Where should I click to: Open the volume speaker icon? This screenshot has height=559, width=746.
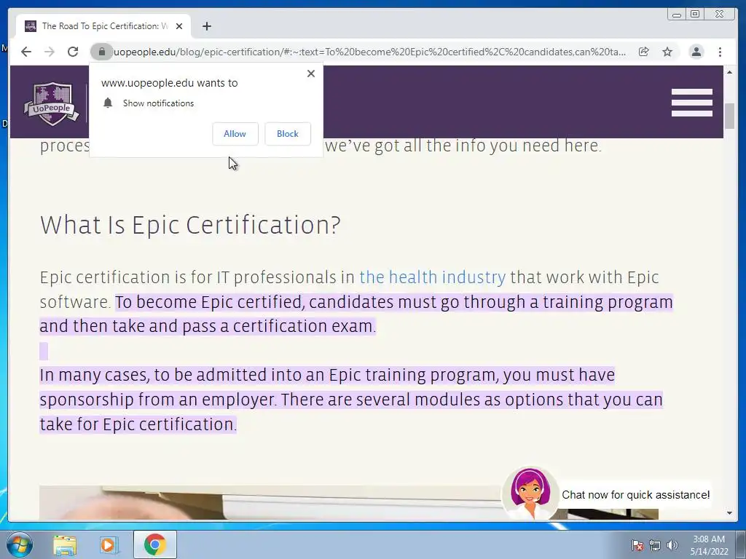[672, 545]
